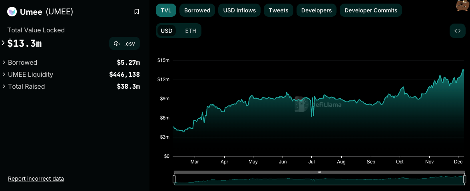
Task: Bookmark the Umee protocol
Action: pyautogui.click(x=137, y=12)
